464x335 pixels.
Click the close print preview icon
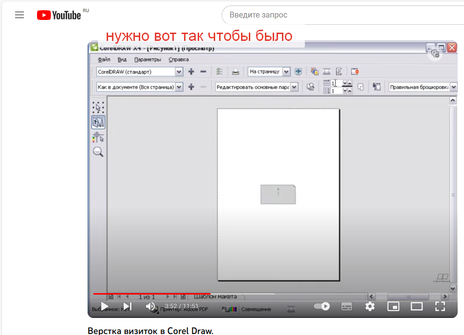355,71
